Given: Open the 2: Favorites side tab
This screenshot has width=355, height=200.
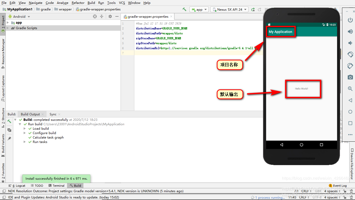Looking at the screenshot, I should [3, 172].
